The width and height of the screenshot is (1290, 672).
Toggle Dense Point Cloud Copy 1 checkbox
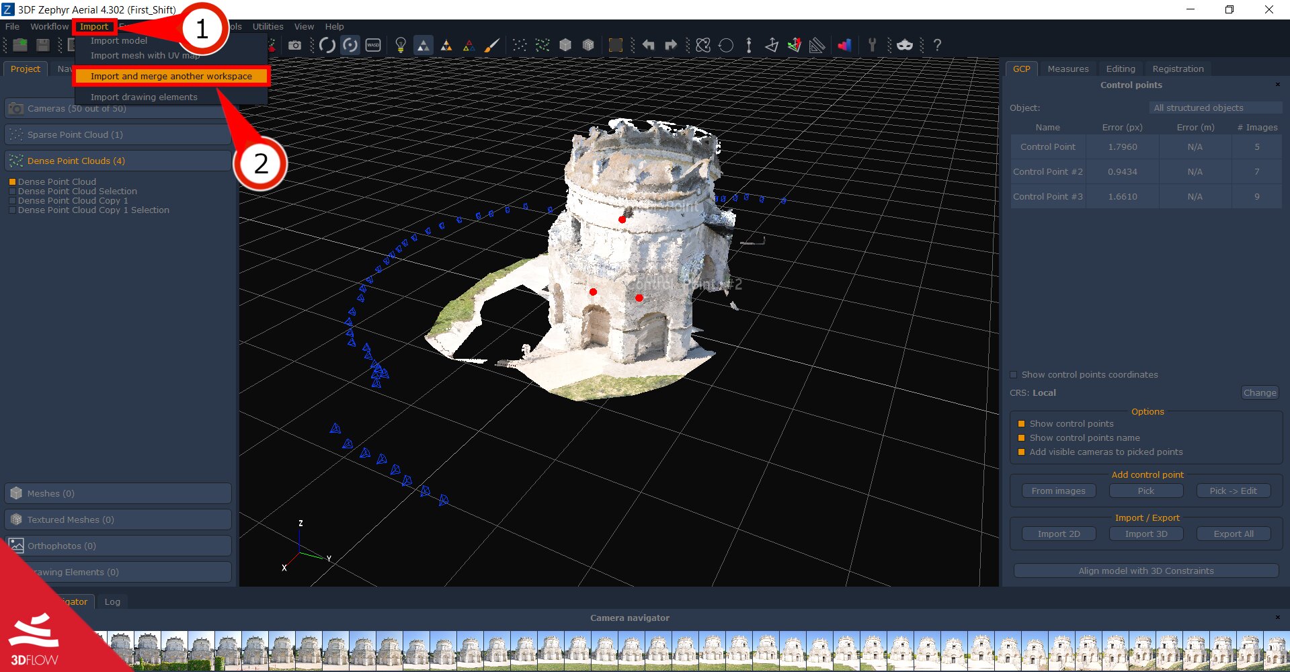pyautogui.click(x=12, y=201)
